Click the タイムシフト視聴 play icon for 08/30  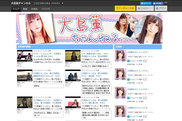(129, 98)
